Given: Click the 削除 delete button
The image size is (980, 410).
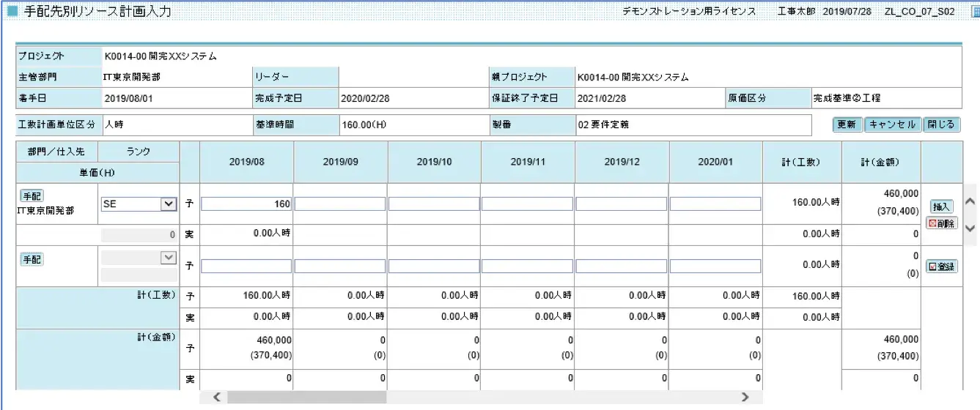Looking at the screenshot, I should pyautogui.click(x=942, y=223).
